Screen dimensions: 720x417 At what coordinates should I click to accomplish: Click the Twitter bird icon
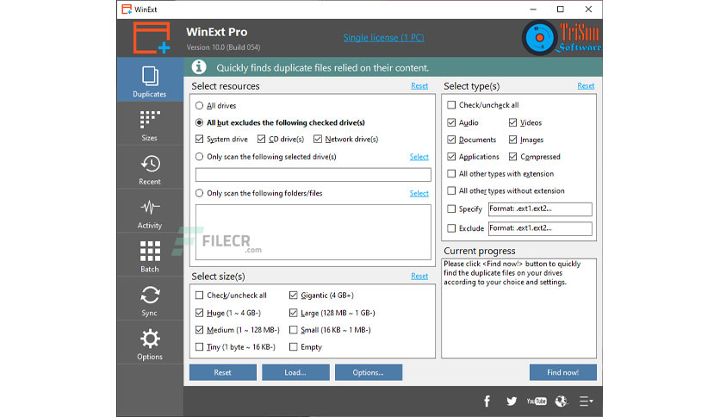[x=512, y=401]
